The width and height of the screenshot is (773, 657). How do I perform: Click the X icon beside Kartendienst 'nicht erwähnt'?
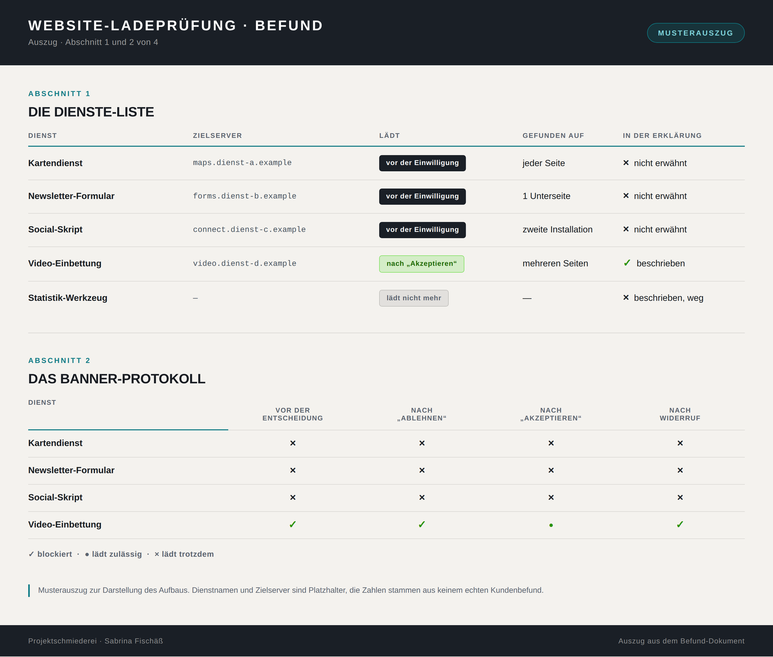(x=626, y=163)
